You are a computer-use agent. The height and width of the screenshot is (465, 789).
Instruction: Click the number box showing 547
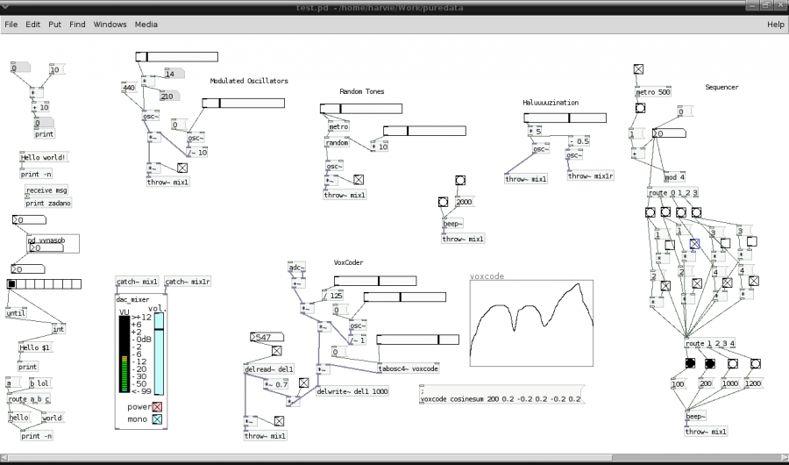click(x=263, y=337)
